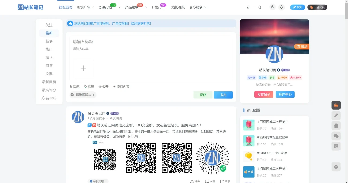
Task: Click the WeChat icon in floating toolbar
Action: (336, 136)
